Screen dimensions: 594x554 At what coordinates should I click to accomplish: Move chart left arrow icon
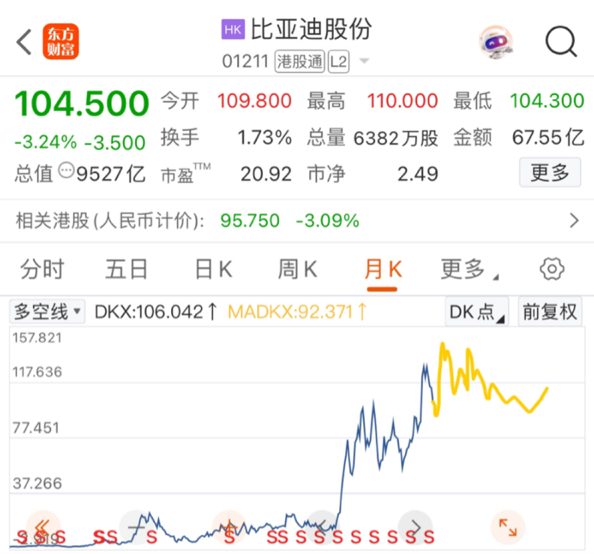322,527
